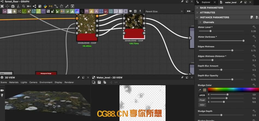Screen dimensions: 259x121
Task: Add a Text node from the toolbar
Action: 96,11
